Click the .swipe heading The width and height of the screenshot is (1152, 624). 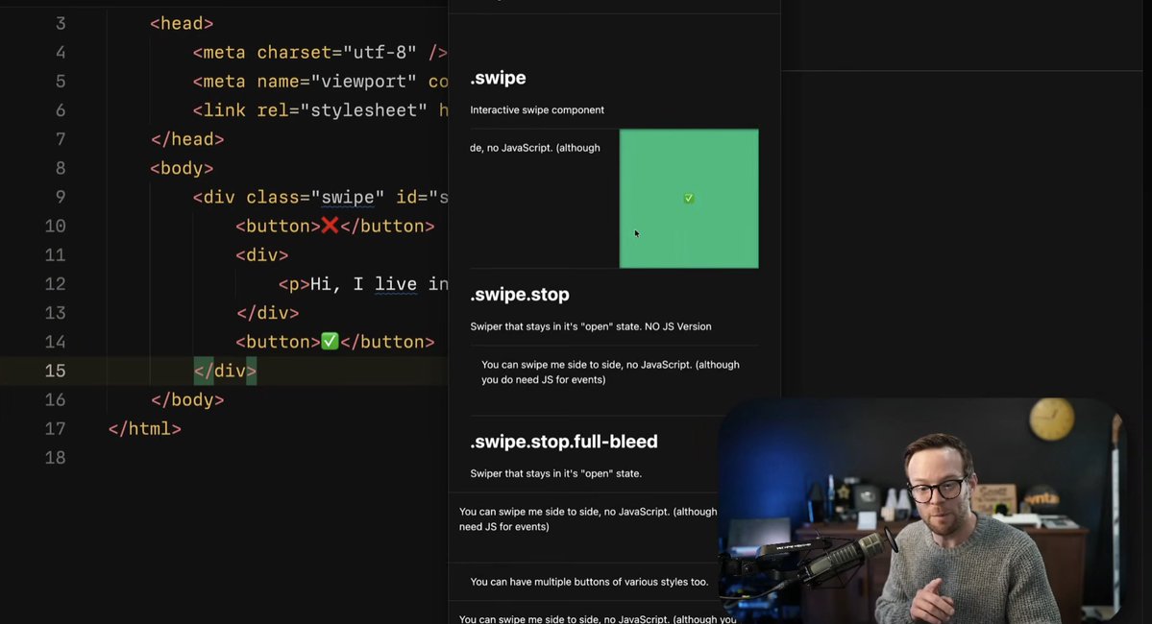pos(498,78)
